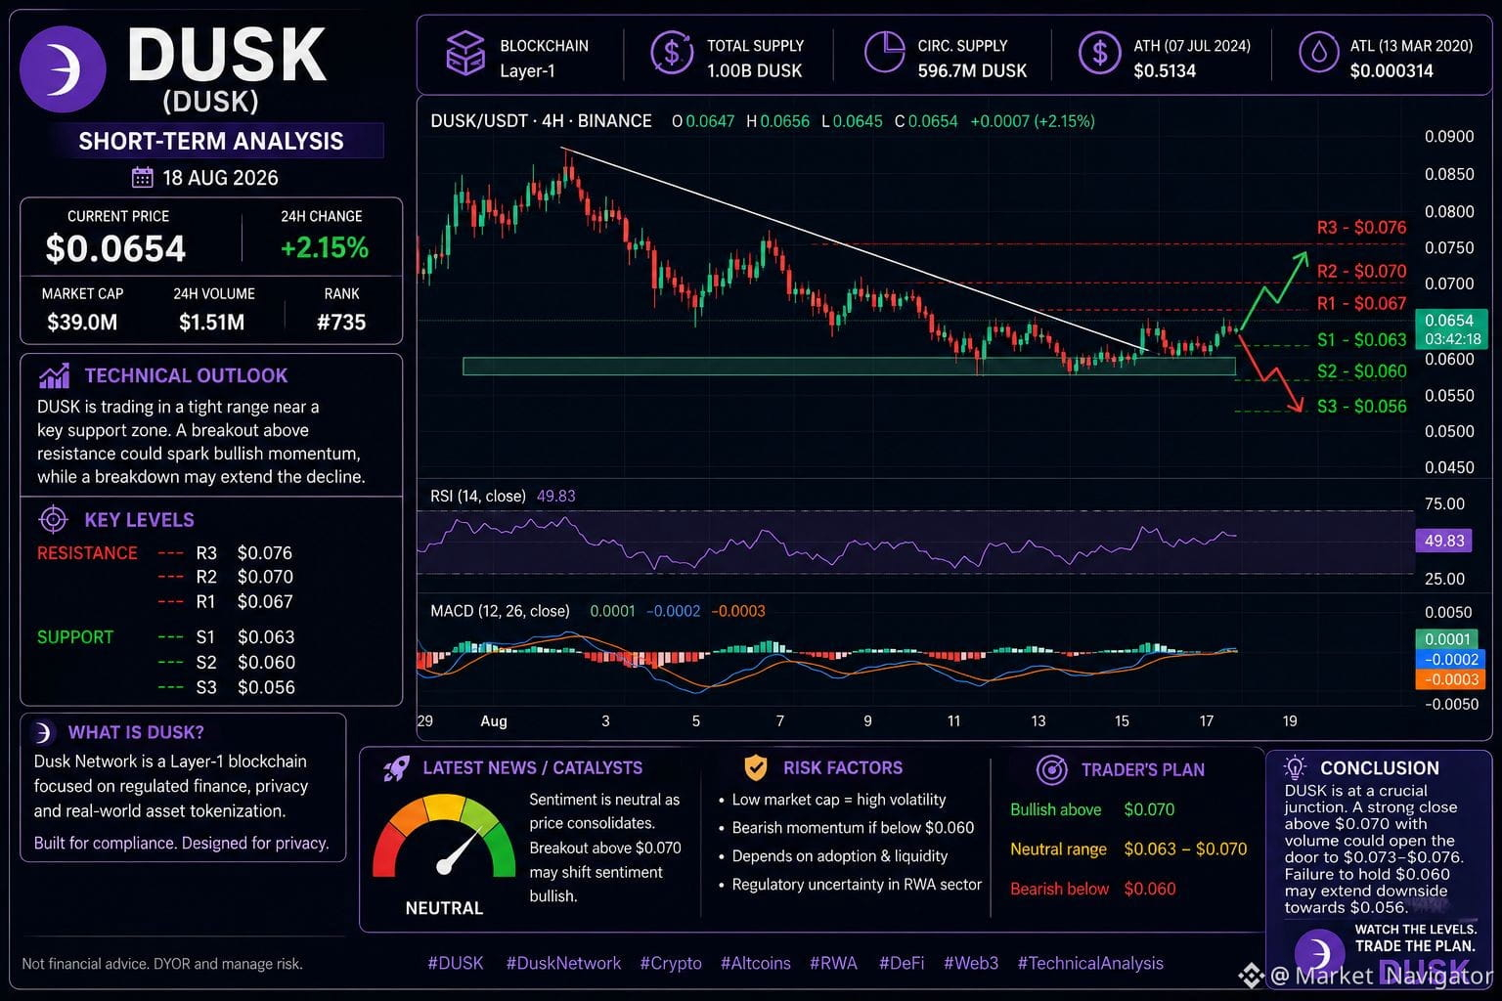The height and width of the screenshot is (1001, 1502).
Task: Open the #Crypto hashtag
Action: click(671, 963)
